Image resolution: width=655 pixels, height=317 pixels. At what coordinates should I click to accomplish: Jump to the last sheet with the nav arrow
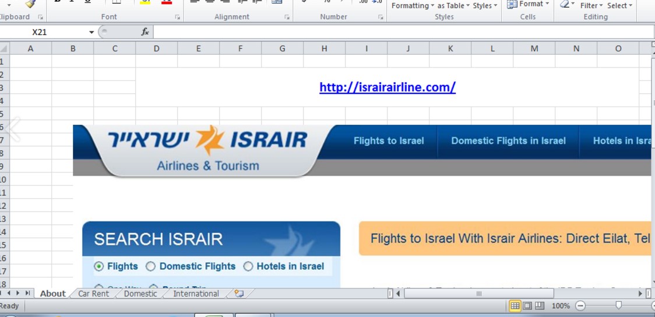[x=27, y=293]
